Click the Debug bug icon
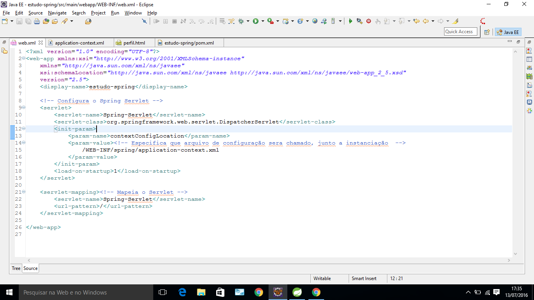 point(241,21)
